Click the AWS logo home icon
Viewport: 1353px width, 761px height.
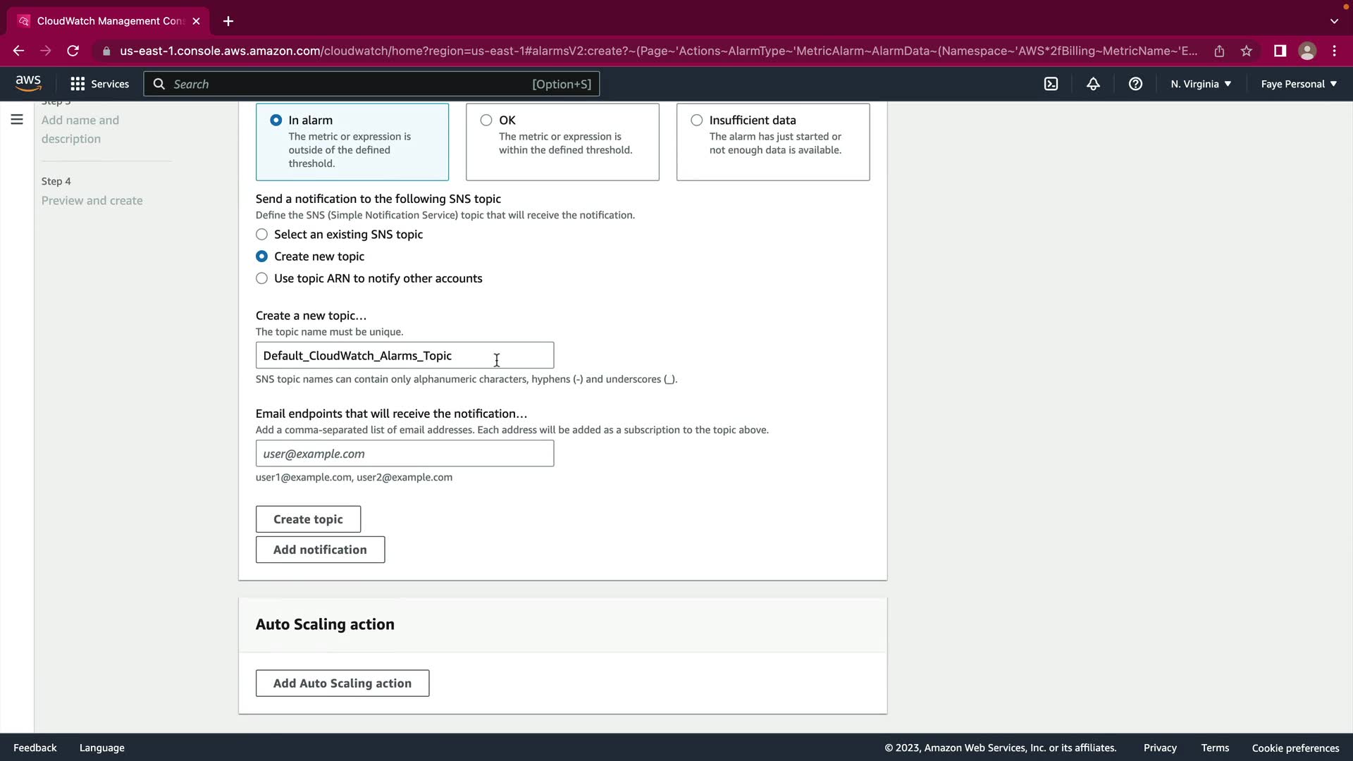[x=28, y=83]
